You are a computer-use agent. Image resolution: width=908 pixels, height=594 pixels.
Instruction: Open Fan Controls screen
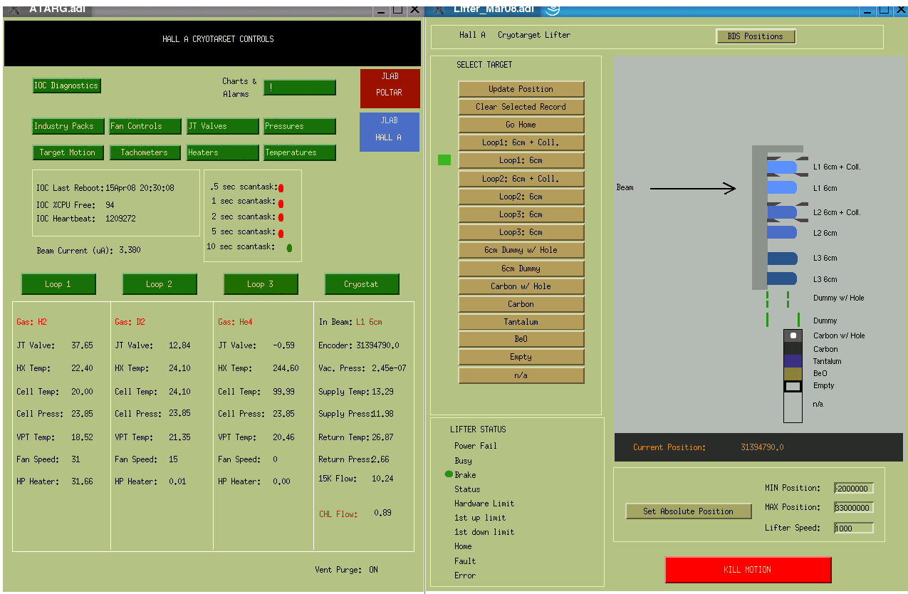[x=145, y=126]
